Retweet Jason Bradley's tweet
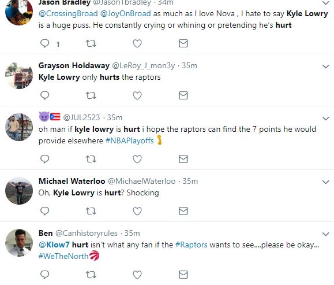Image resolution: width=334 pixels, height=285 pixels. (x=91, y=43)
